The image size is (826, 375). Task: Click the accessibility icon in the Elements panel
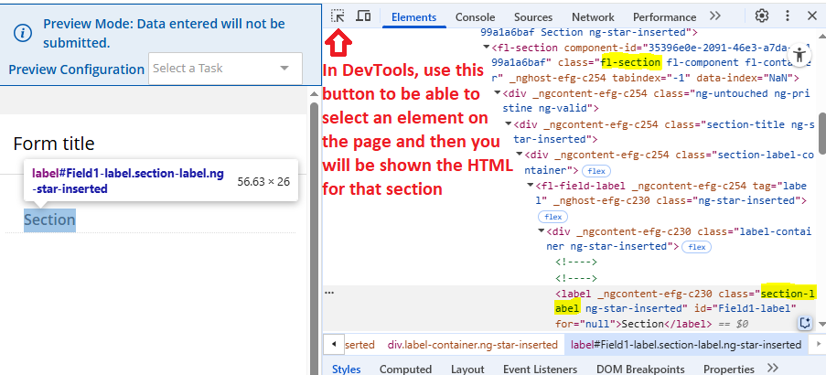click(800, 55)
